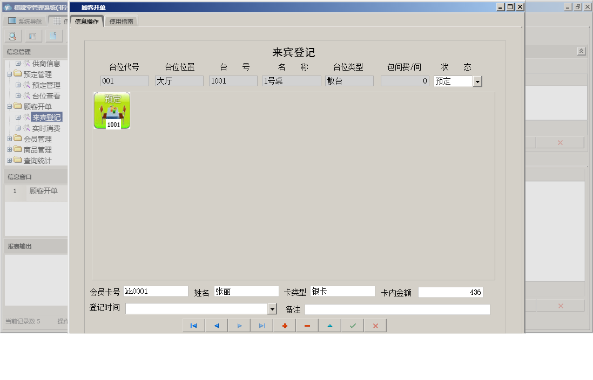
Task: Delete record with red minus icon
Action: tap(307, 326)
